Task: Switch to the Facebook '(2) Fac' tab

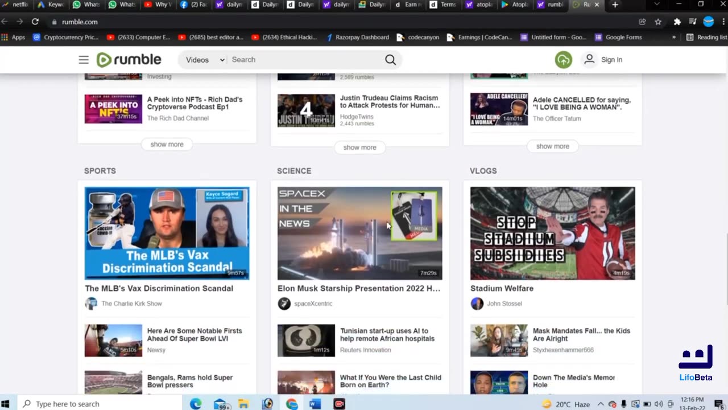Action: pos(193,5)
